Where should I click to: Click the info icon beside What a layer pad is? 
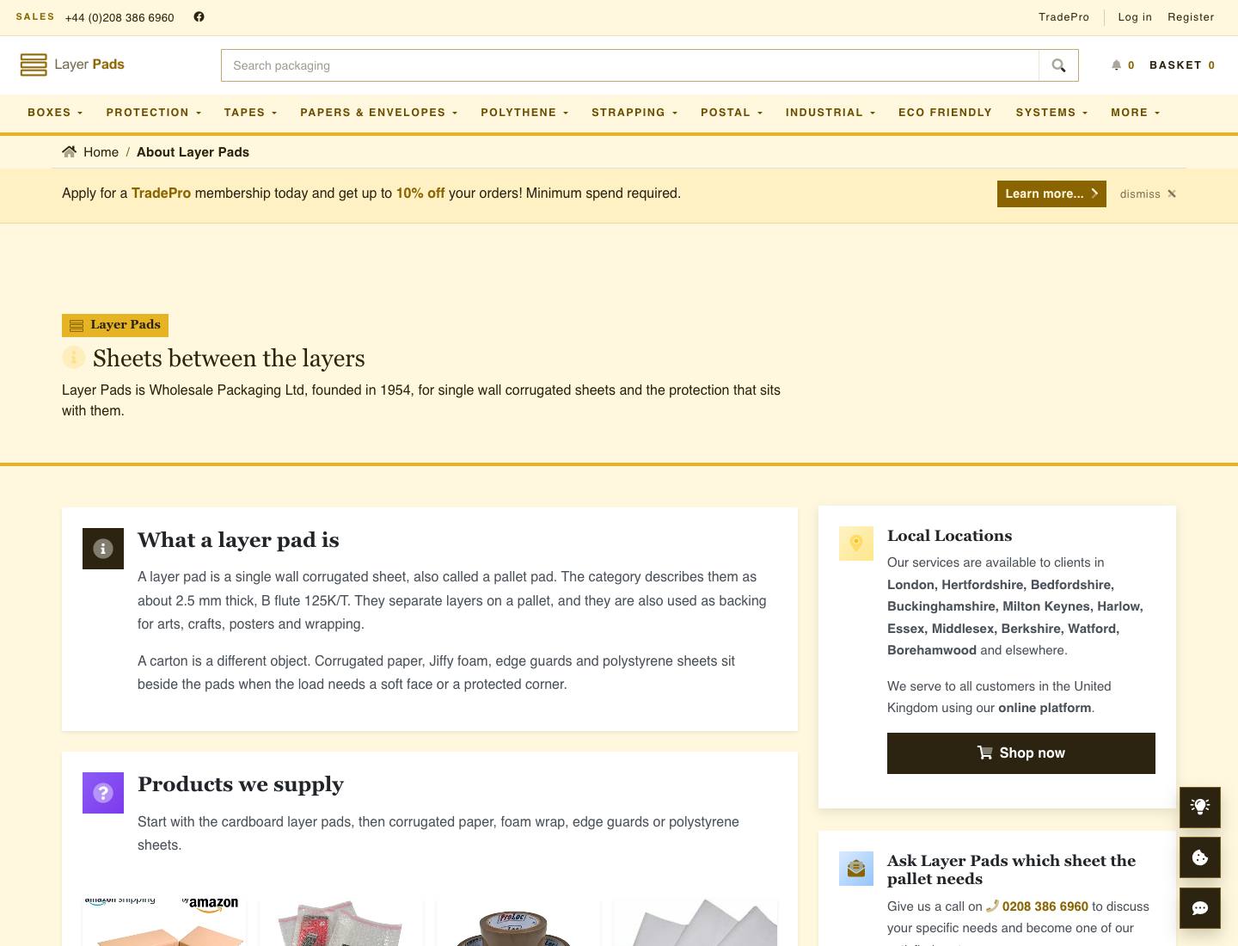[103, 549]
